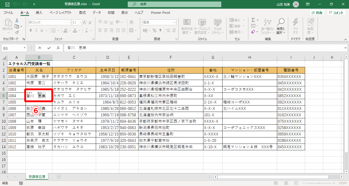Decrease the font size with the smaller A icon
The height and width of the screenshot is (186, 349).
[91, 22]
